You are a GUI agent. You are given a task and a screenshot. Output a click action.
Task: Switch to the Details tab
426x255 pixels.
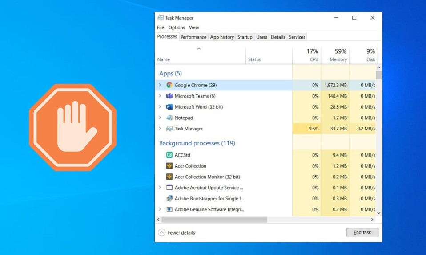(x=278, y=37)
